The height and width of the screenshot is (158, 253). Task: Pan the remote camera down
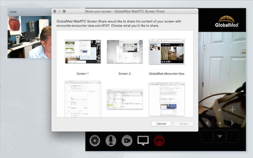coord(220,136)
